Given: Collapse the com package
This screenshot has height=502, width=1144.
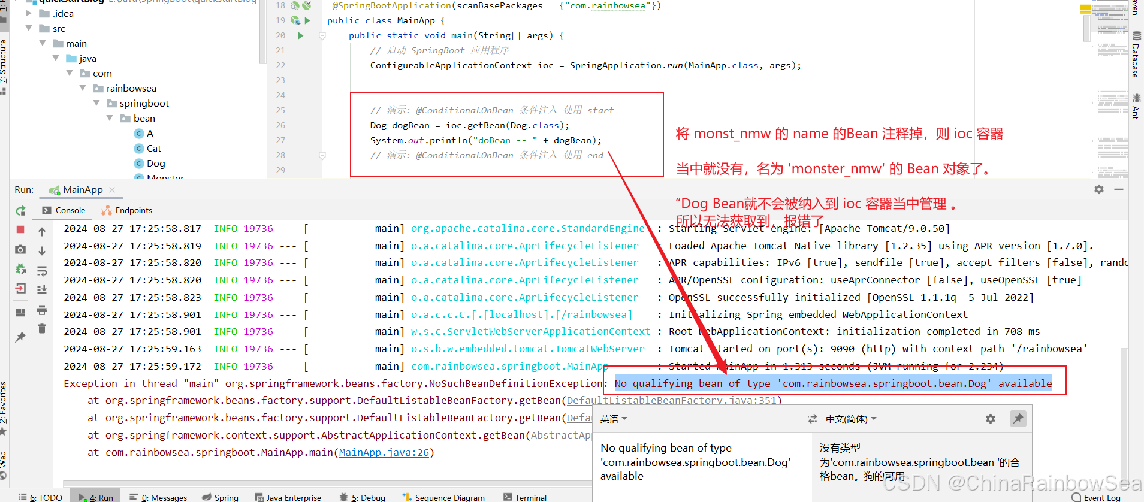Looking at the screenshot, I should coord(69,73).
